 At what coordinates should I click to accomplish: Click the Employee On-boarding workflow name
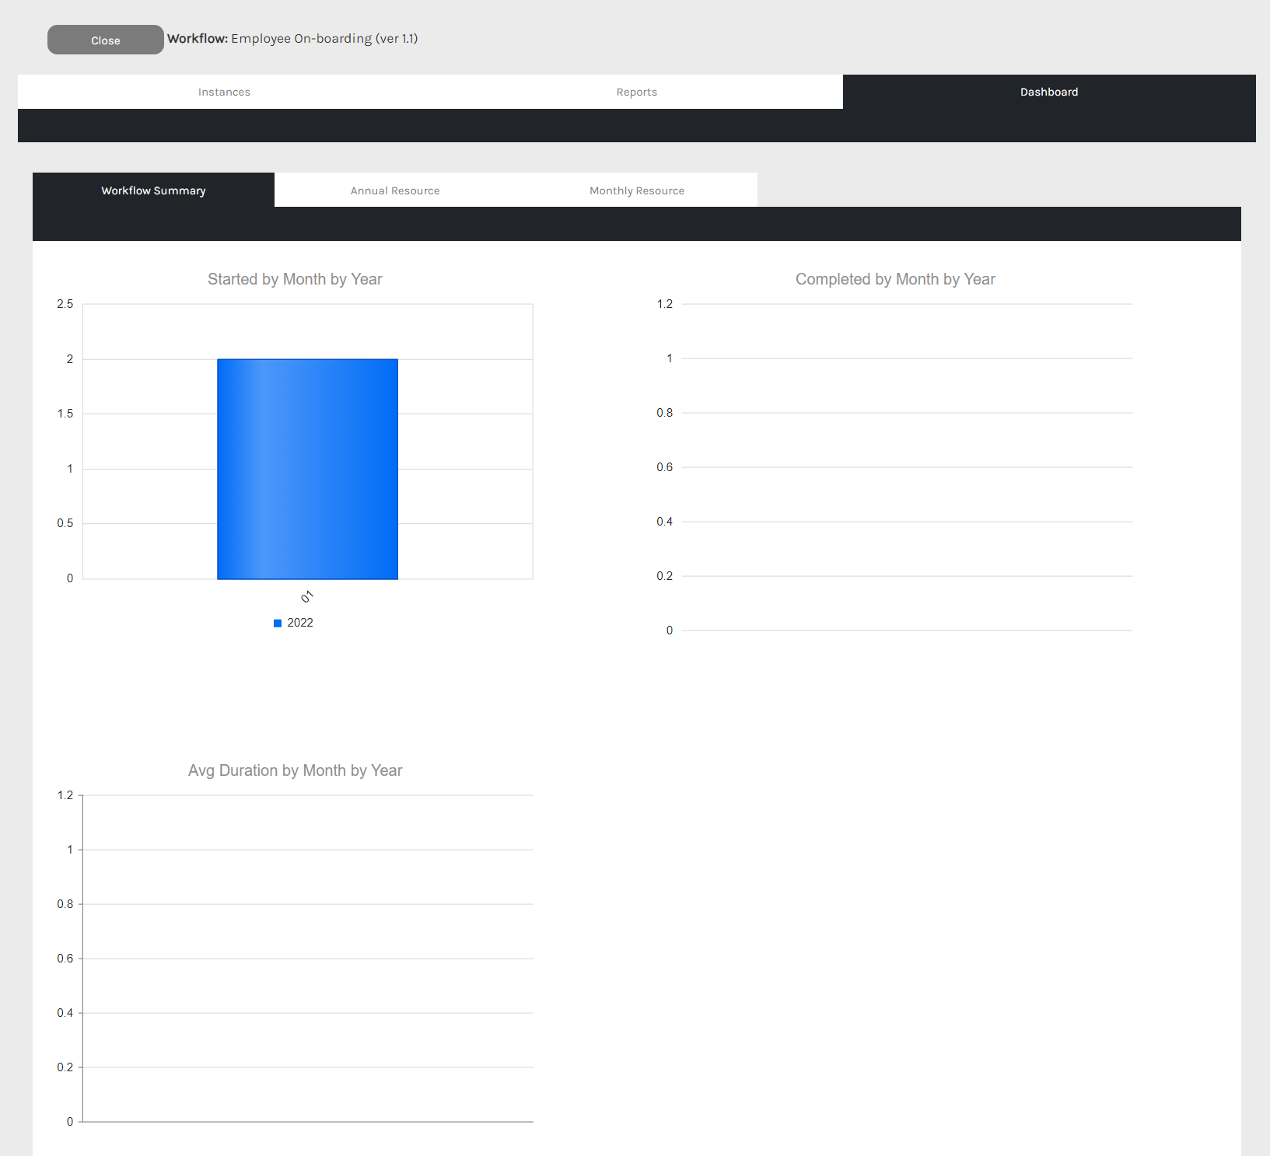coord(324,39)
